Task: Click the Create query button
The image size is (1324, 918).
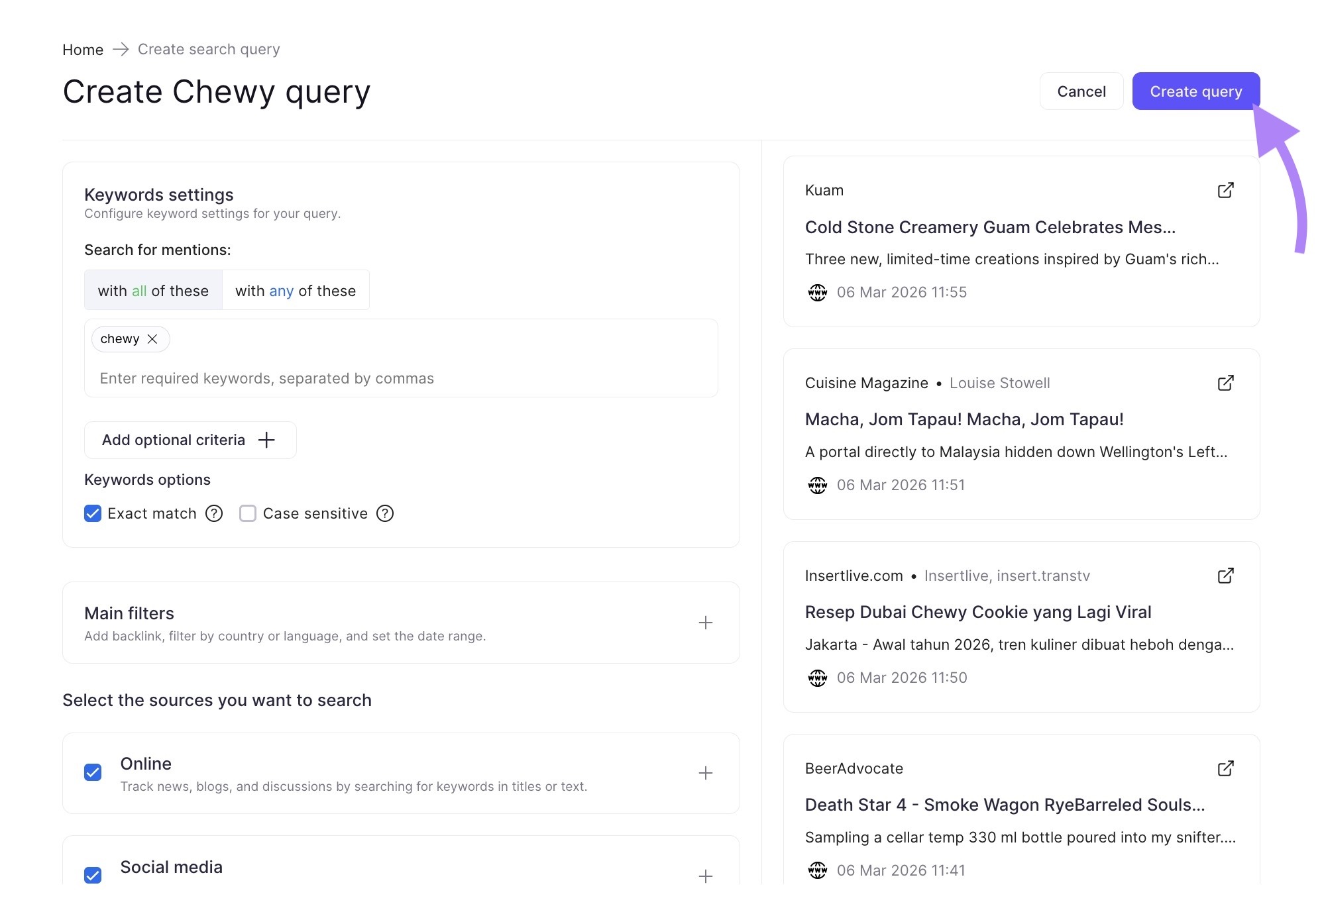Action: click(x=1195, y=91)
